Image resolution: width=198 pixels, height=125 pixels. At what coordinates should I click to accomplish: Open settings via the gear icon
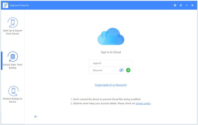[x=175, y=5]
